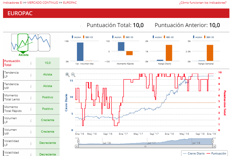Click Momento Total Rápido Positivo cell
Viewport: 230px width, 156px height.
48,109
